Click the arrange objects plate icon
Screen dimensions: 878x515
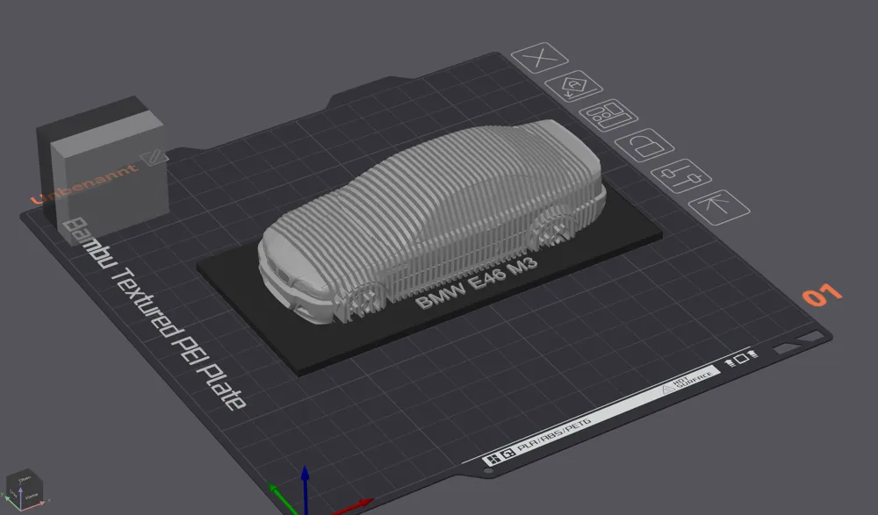tap(608, 115)
